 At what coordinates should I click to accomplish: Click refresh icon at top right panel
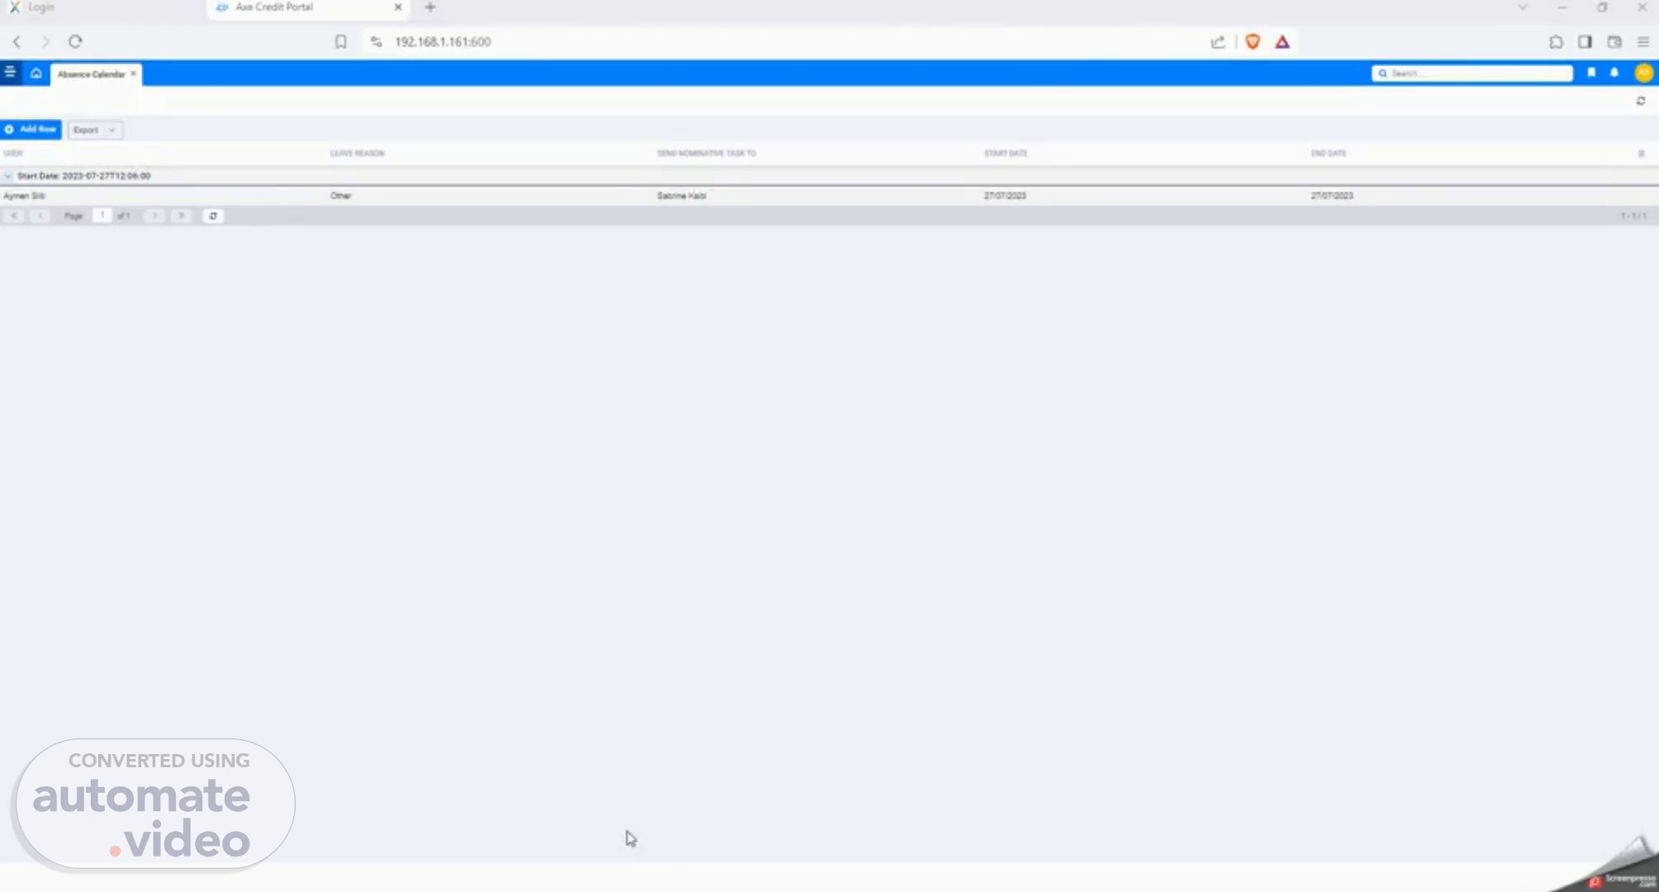(1641, 101)
